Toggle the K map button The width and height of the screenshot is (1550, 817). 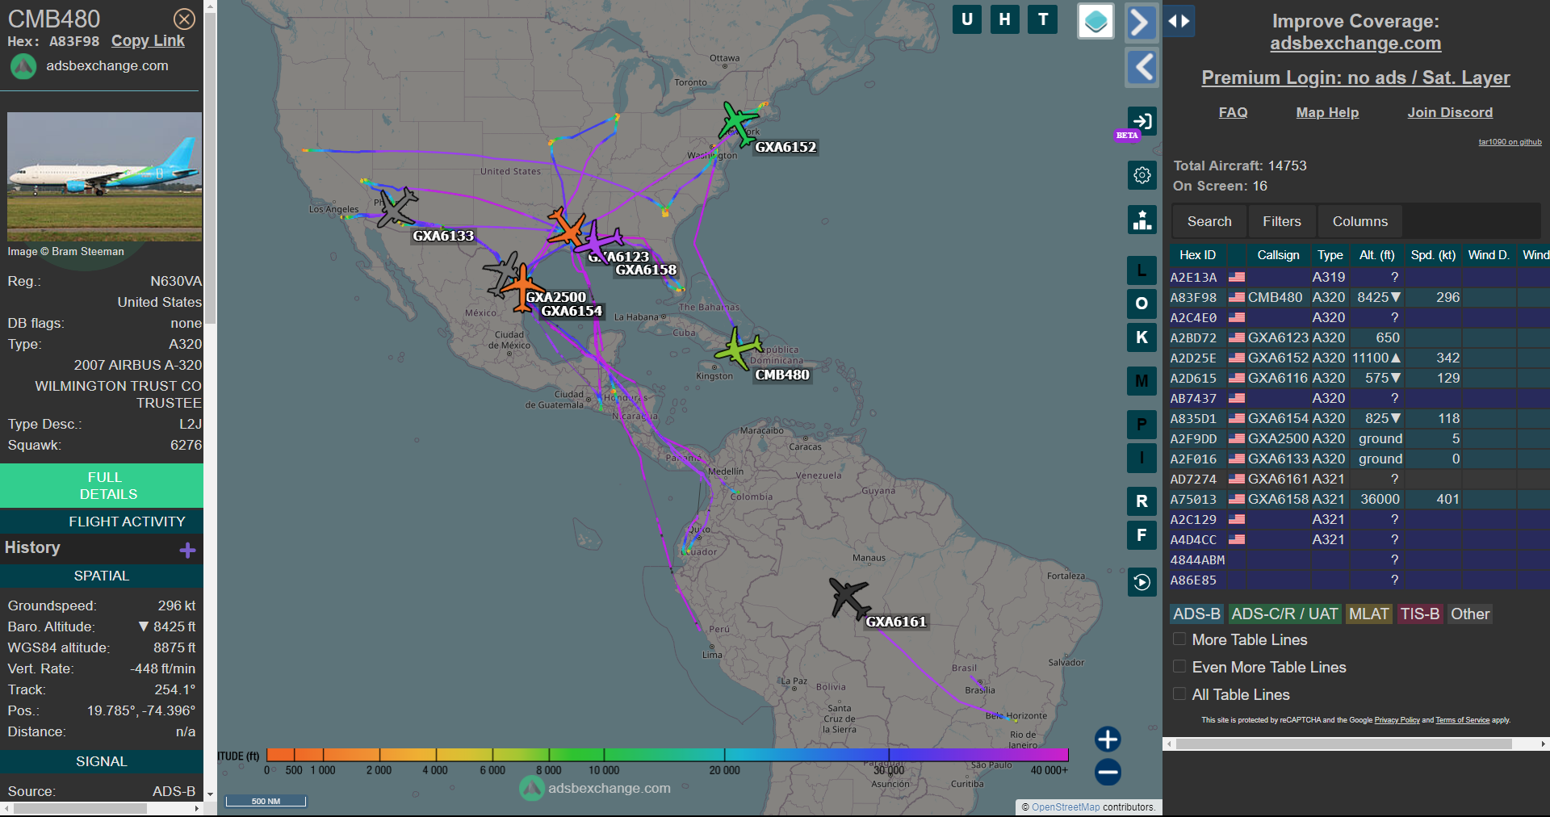(x=1142, y=337)
